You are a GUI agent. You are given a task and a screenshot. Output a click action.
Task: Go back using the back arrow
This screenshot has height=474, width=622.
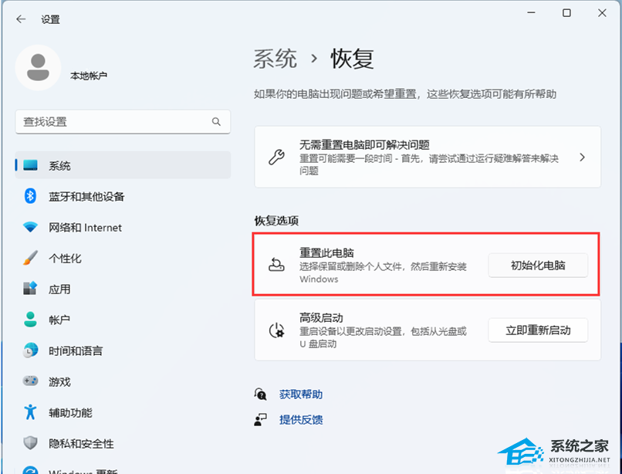click(x=21, y=19)
